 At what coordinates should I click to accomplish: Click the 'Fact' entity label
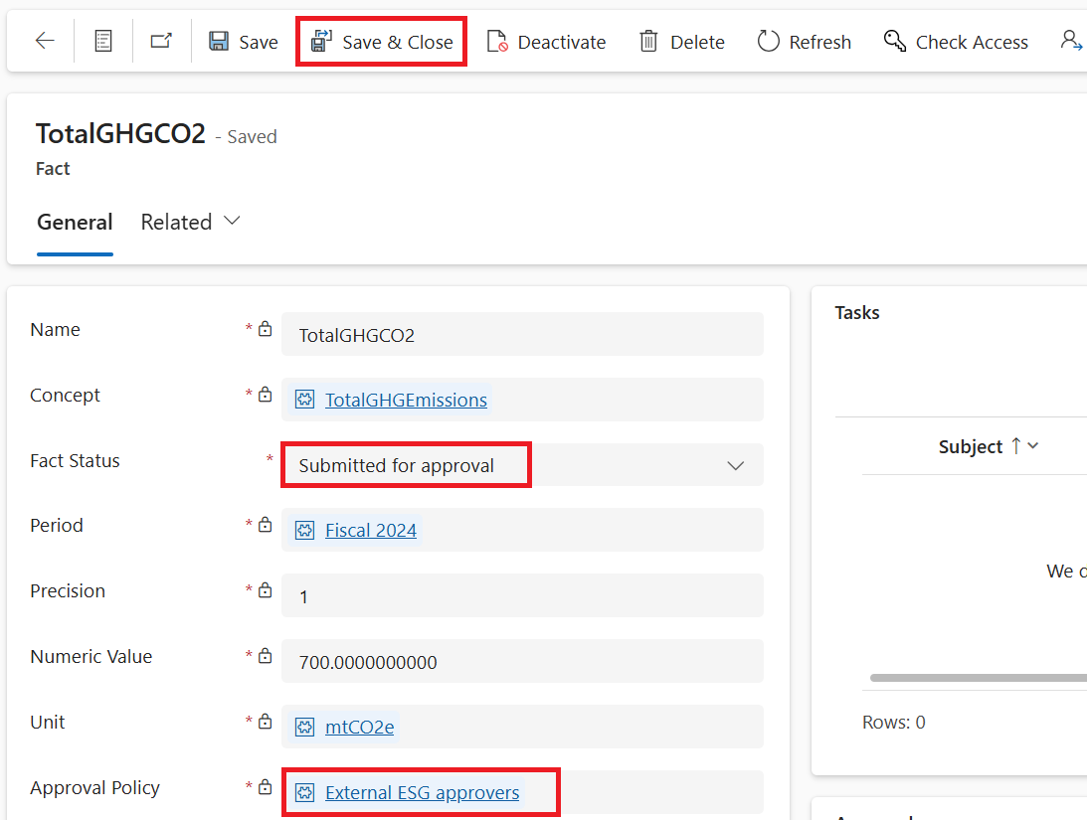[53, 169]
